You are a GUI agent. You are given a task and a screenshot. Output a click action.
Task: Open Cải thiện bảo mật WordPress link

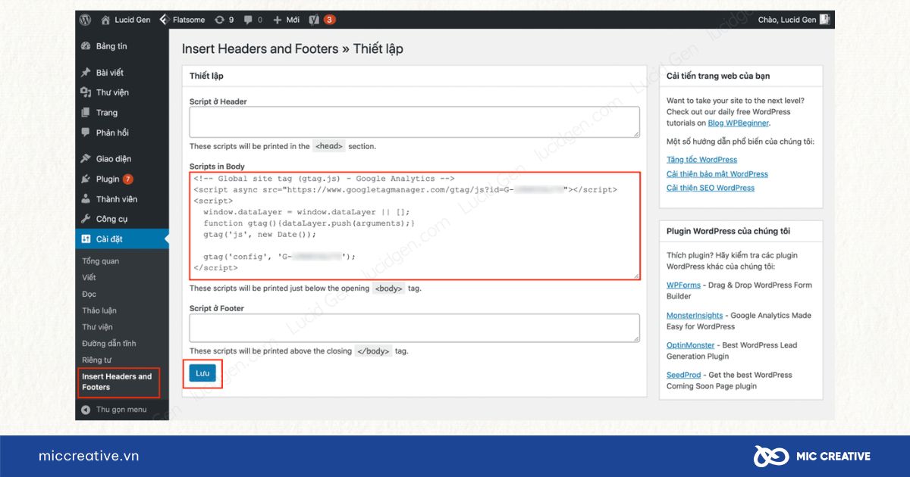717,174
